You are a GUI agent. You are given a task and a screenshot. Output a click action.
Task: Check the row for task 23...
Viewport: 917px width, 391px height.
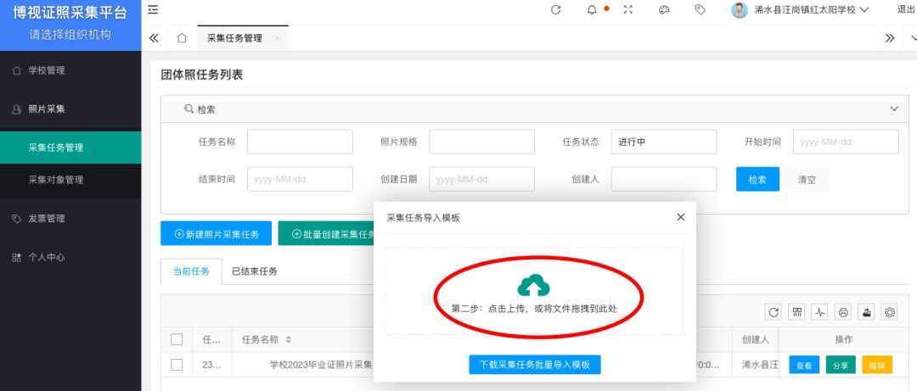click(x=177, y=365)
